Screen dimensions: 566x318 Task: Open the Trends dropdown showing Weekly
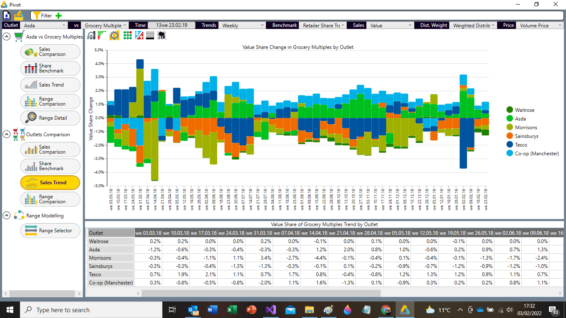(242, 25)
